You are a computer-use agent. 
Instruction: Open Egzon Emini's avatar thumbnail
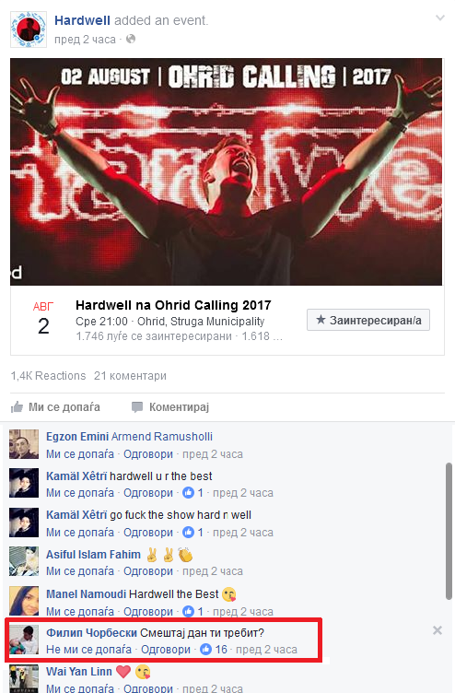[x=24, y=444]
